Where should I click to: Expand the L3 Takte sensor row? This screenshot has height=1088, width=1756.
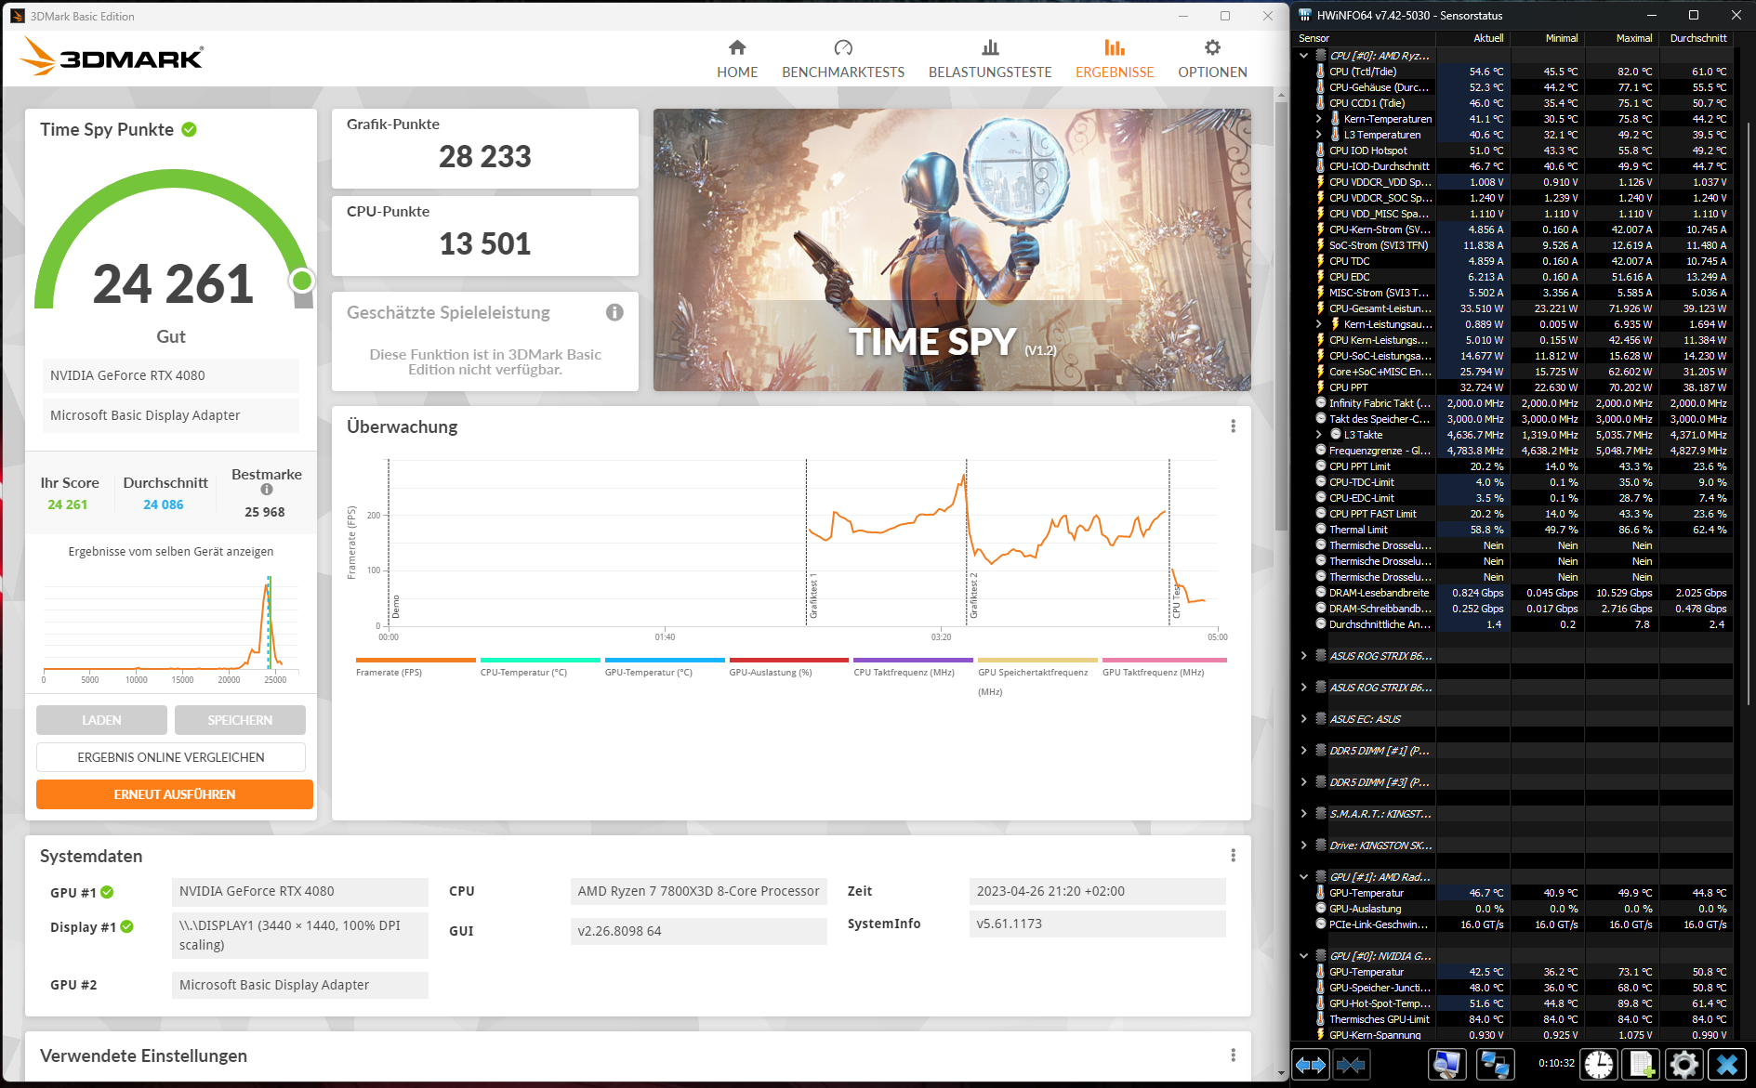[x=1318, y=435]
